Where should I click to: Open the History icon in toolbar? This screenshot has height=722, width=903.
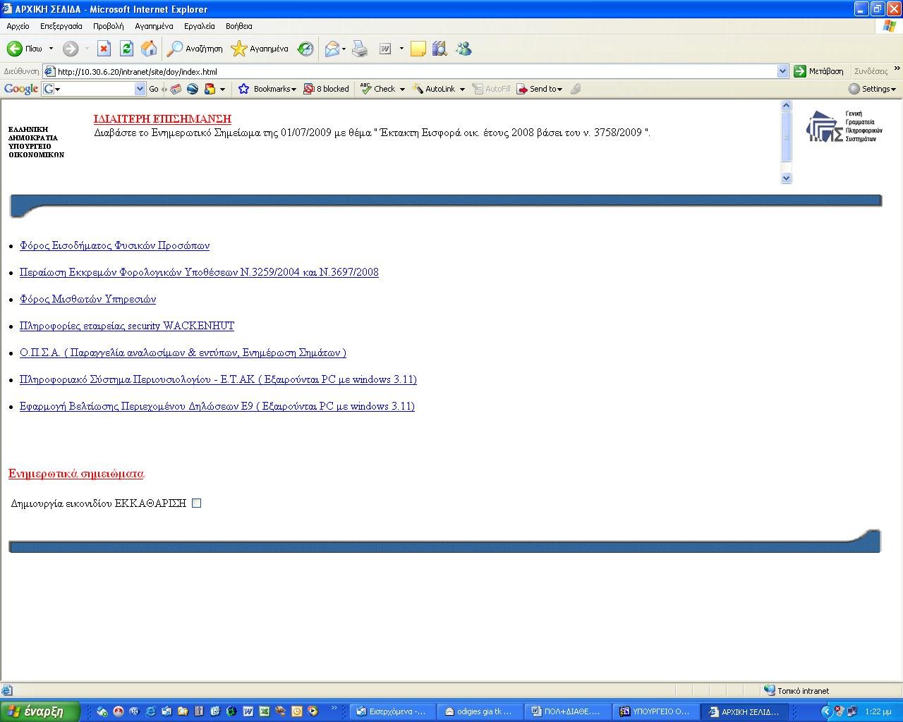[x=305, y=49]
